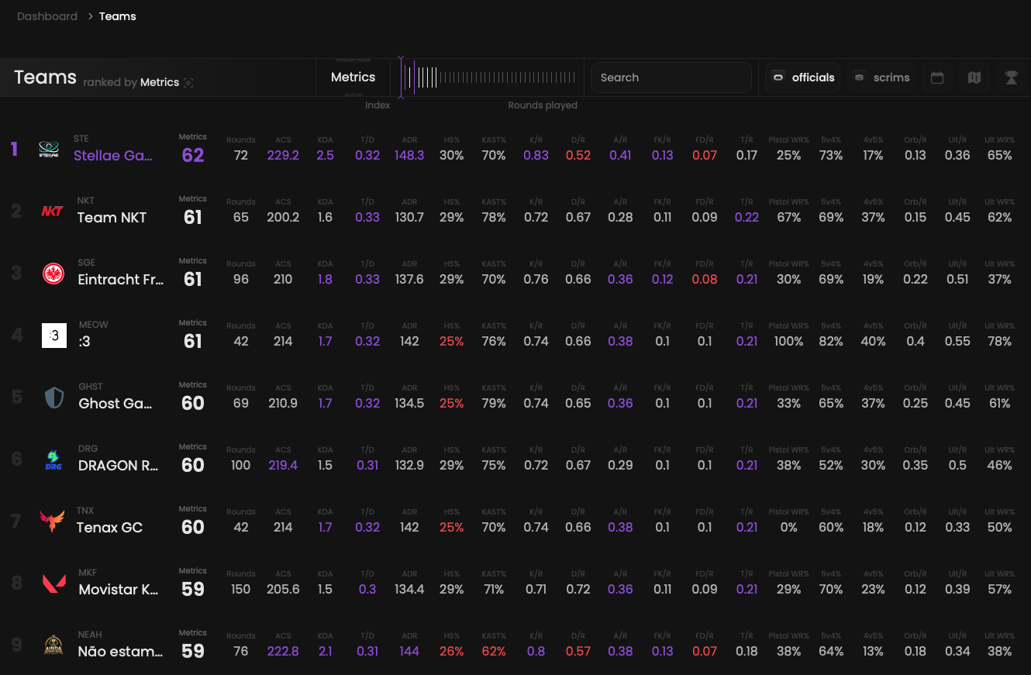
Task: Click the ':3' team name text
Action: click(x=84, y=342)
